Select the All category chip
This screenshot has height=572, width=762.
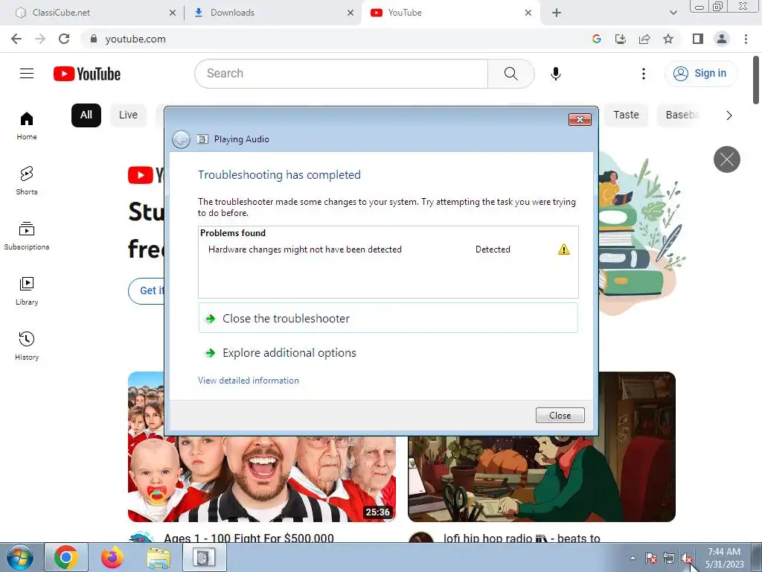point(86,115)
